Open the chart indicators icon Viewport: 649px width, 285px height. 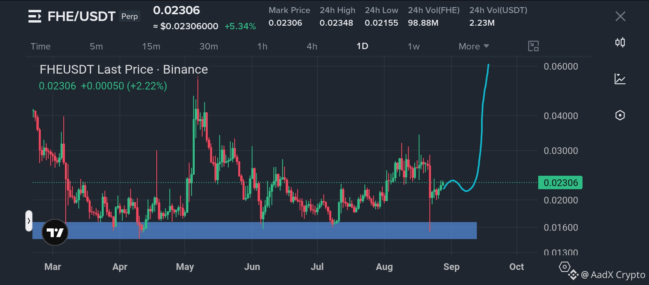[620, 79]
